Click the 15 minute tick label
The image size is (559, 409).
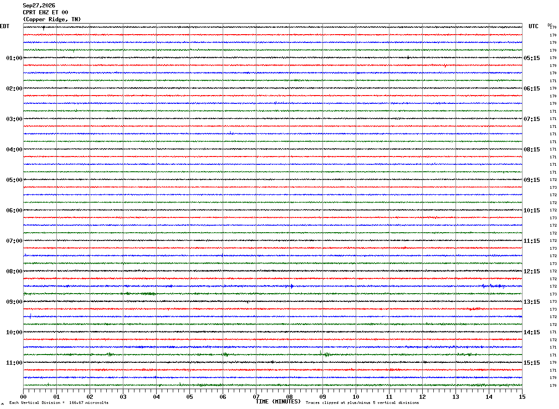click(522, 397)
